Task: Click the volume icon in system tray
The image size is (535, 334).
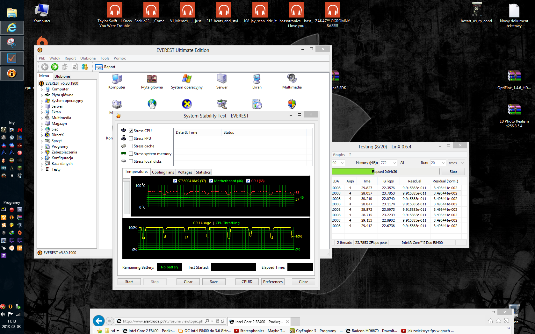Action: click(3, 314)
